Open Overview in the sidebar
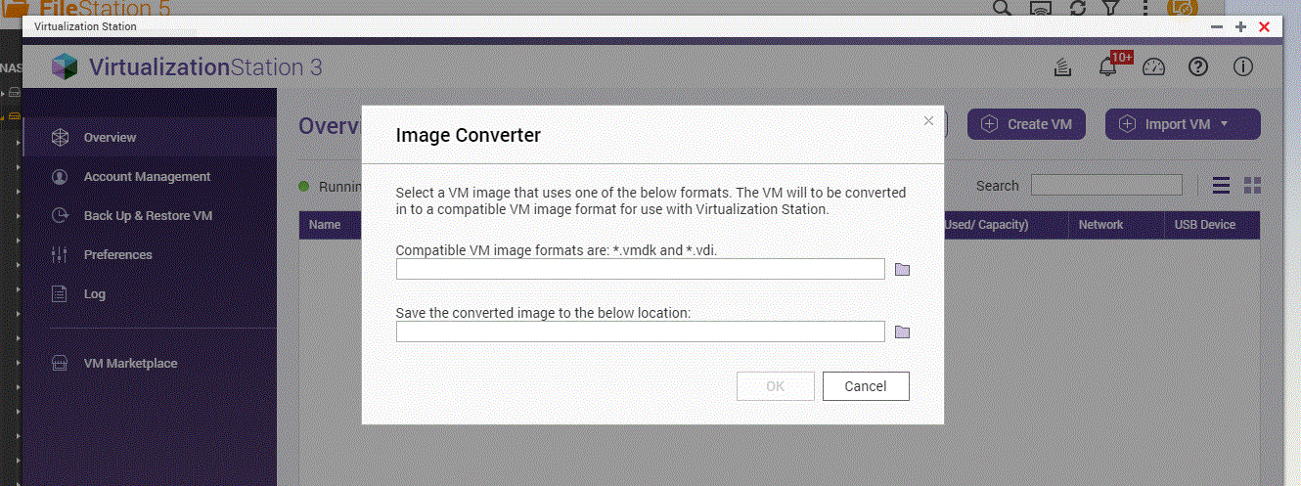Image resolution: width=1301 pixels, height=486 pixels. [150, 138]
